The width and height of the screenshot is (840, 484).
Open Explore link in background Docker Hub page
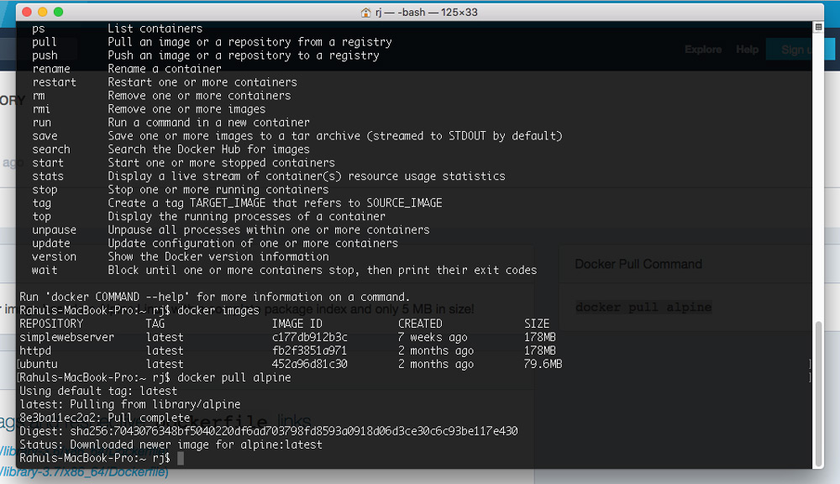[703, 50]
